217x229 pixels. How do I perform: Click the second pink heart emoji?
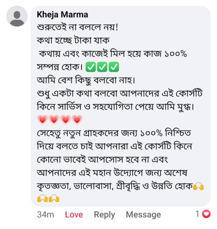(53, 120)
